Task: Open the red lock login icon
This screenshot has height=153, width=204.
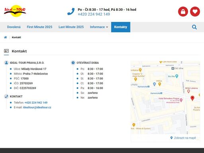Action: tap(183, 12)
